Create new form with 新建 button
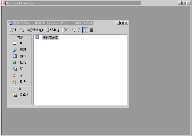 coord(53,30)
